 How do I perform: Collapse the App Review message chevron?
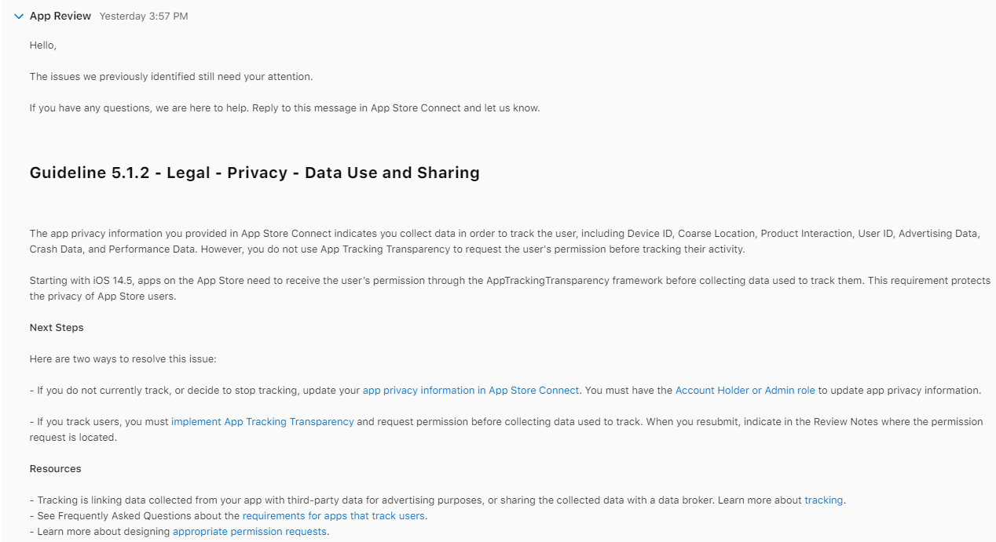click(x=19, y=16)
